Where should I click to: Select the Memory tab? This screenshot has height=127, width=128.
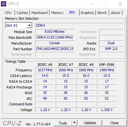coord(57,13)
